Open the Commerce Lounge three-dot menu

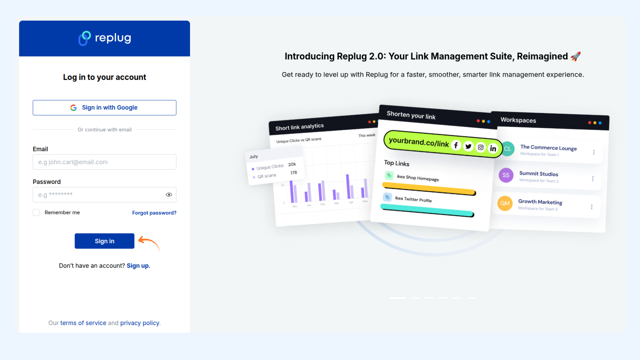[x=594, y=152]
